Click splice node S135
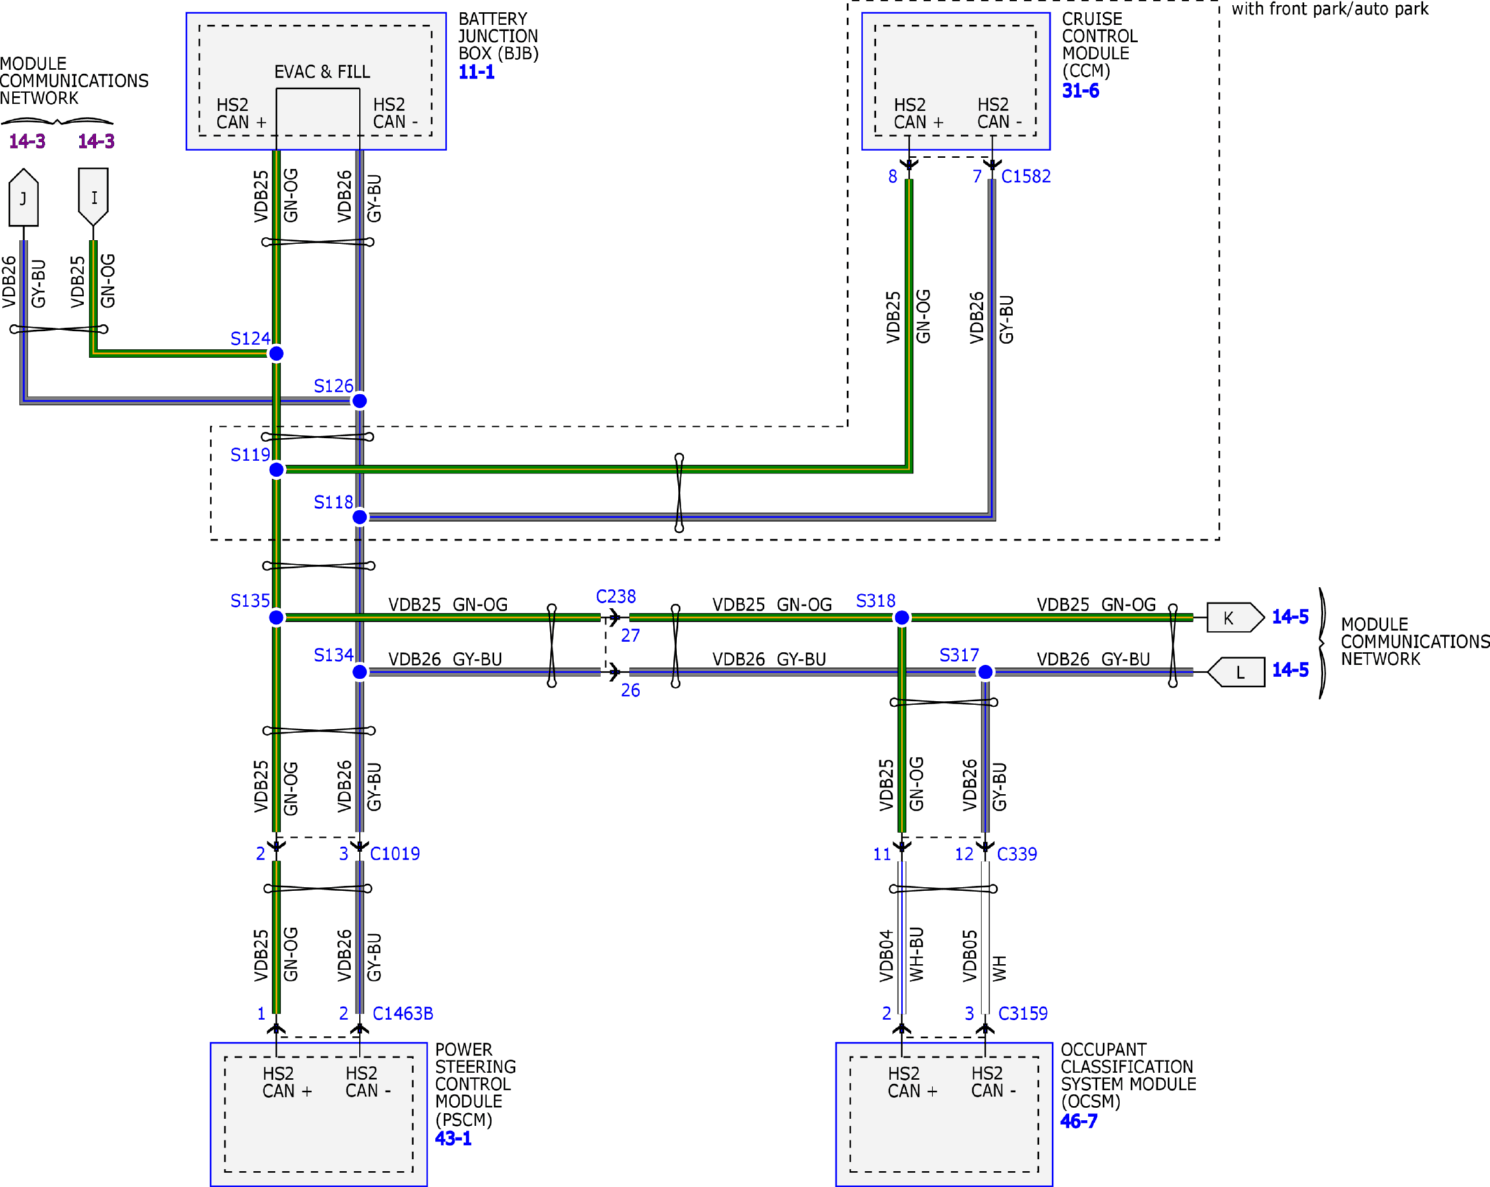 [276, 618]
